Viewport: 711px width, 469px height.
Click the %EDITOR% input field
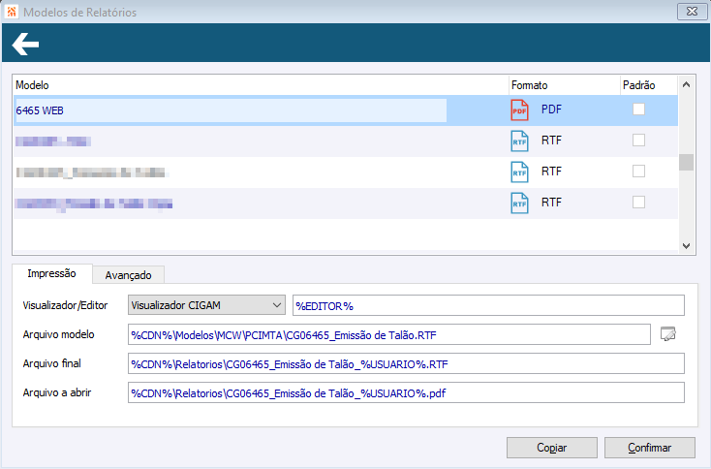tap(488, 305)
